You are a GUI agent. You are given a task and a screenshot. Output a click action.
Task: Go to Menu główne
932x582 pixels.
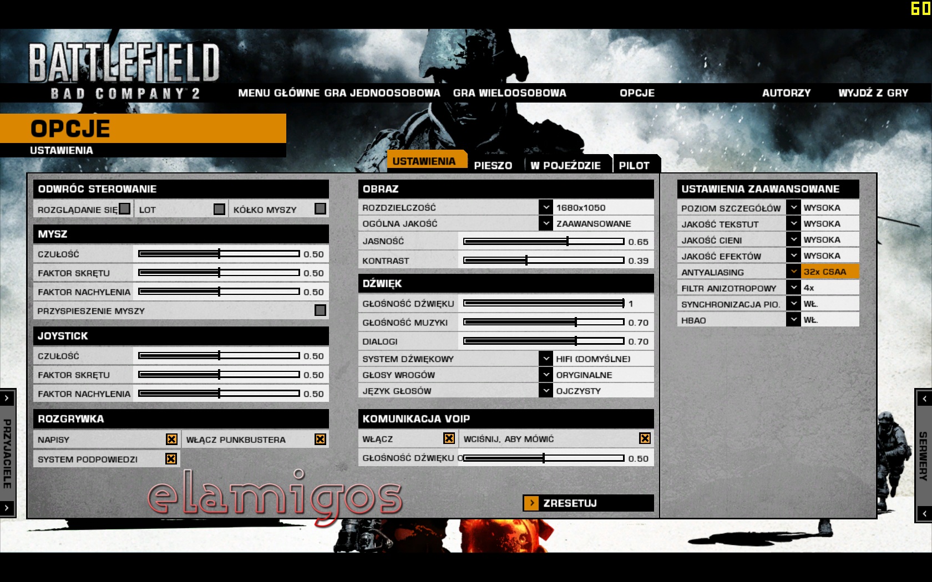[x=279, y=93]
